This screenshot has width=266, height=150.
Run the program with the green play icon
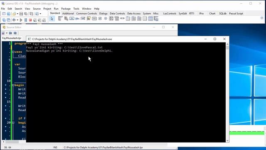(x=21, y=20)
